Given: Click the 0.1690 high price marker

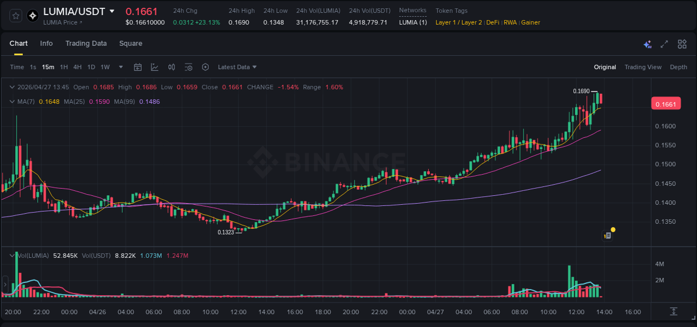Looking at the screenshot, I should tap(581, 91).
